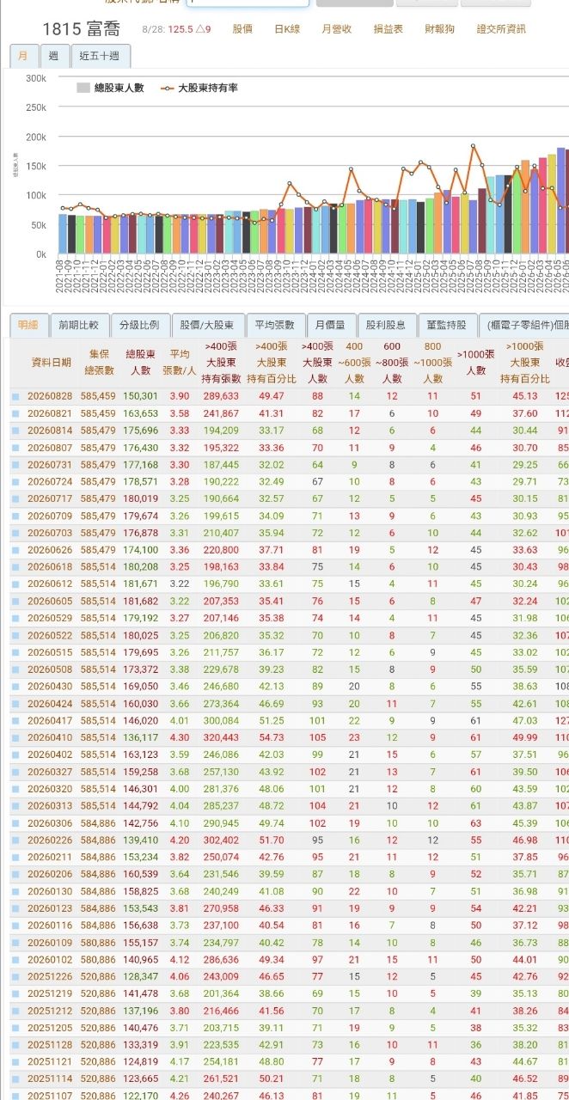Click the date text 20260102

(49, 959)
